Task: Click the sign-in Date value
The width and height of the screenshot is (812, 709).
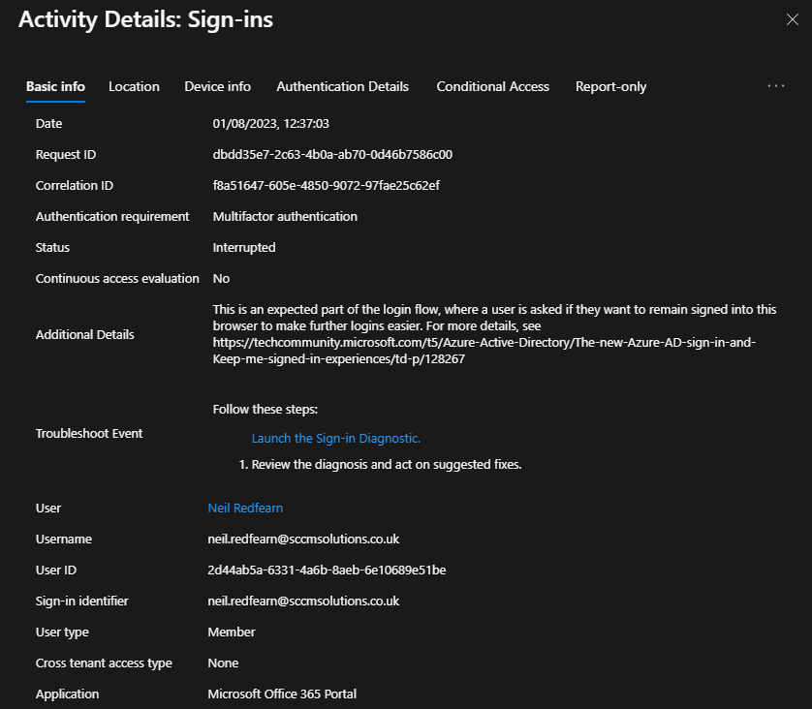Action: (x=271, y=123)
